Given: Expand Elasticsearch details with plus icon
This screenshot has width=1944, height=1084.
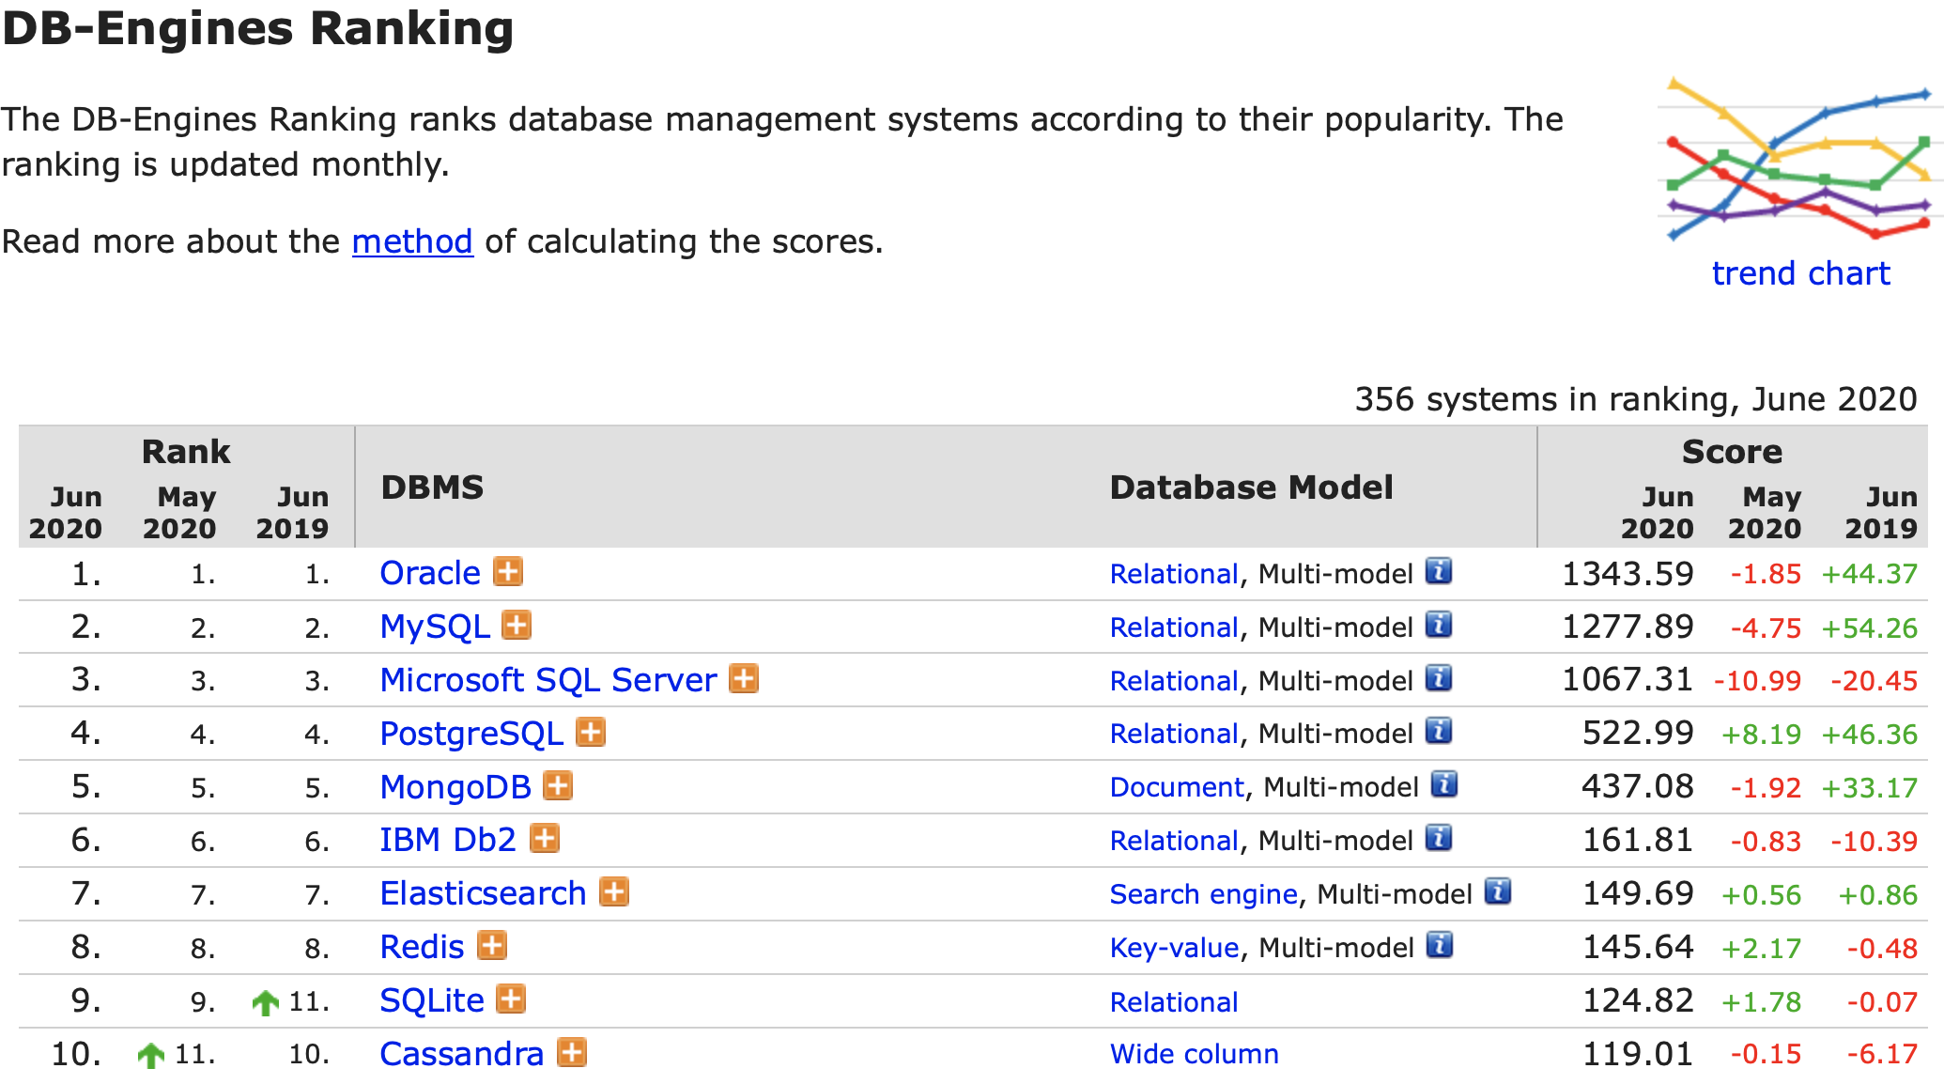Looking at the screenshot, I should click(x=614, y=891).
